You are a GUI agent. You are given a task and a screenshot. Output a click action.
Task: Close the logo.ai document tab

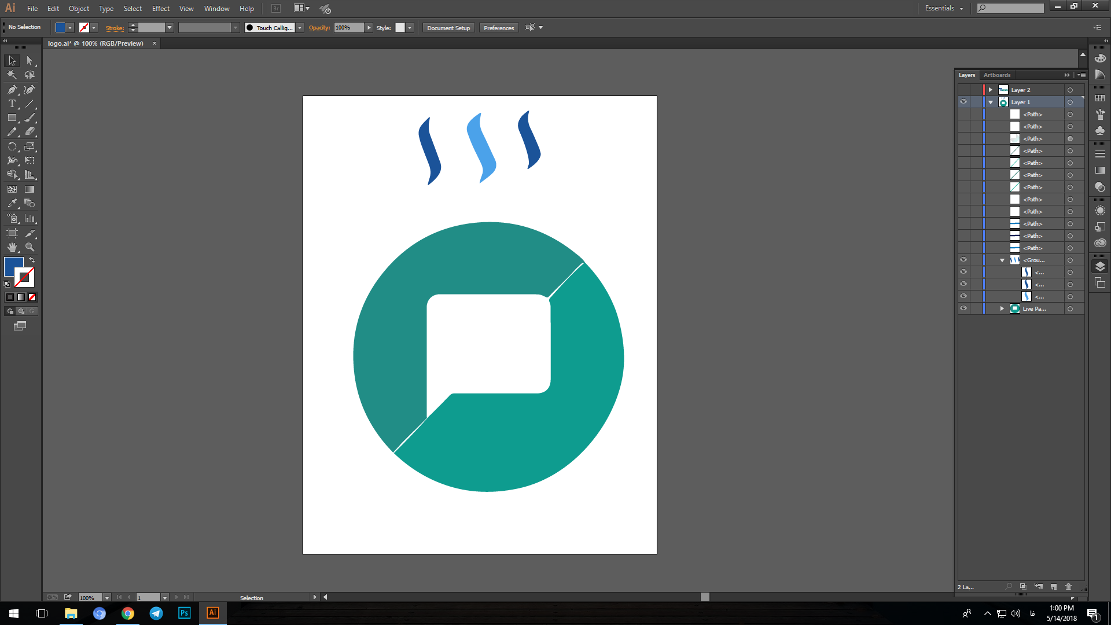pyautogui.click(x=154, y=43)
